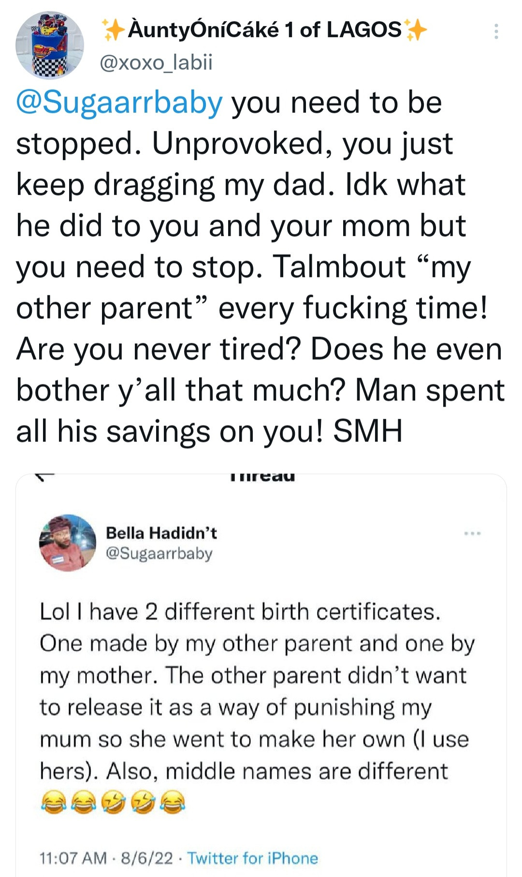Tap the sparkle emoji before ÀuntyÓníCáké
The height and width of the screenshot is (877, 522).
point(113,30)
